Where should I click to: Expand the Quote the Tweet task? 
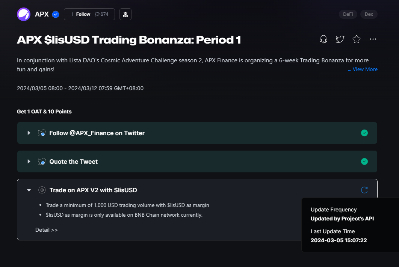29,161
